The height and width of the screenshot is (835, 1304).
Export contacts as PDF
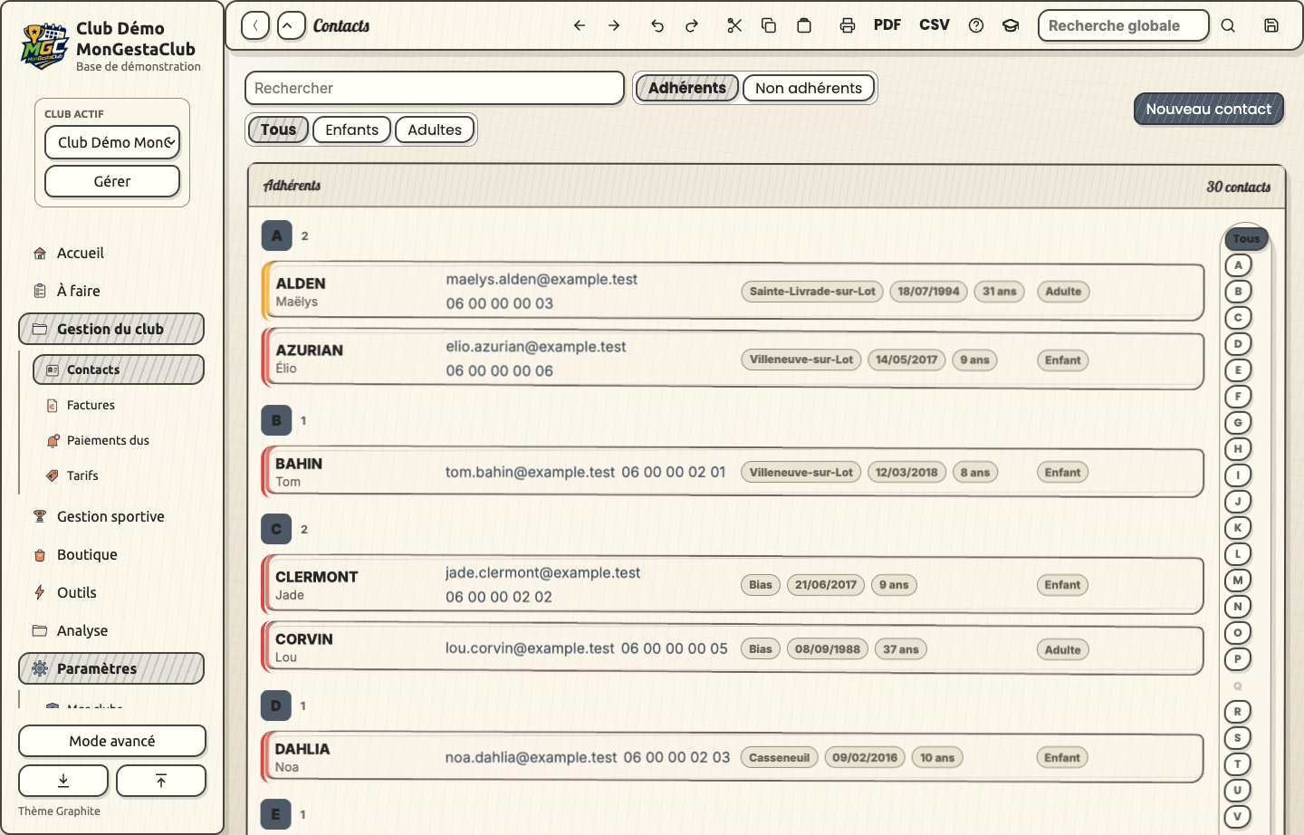coord(887,25)
